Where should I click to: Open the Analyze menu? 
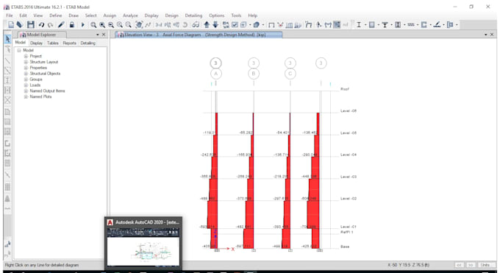pyautogui.click(x=130, y=15)
